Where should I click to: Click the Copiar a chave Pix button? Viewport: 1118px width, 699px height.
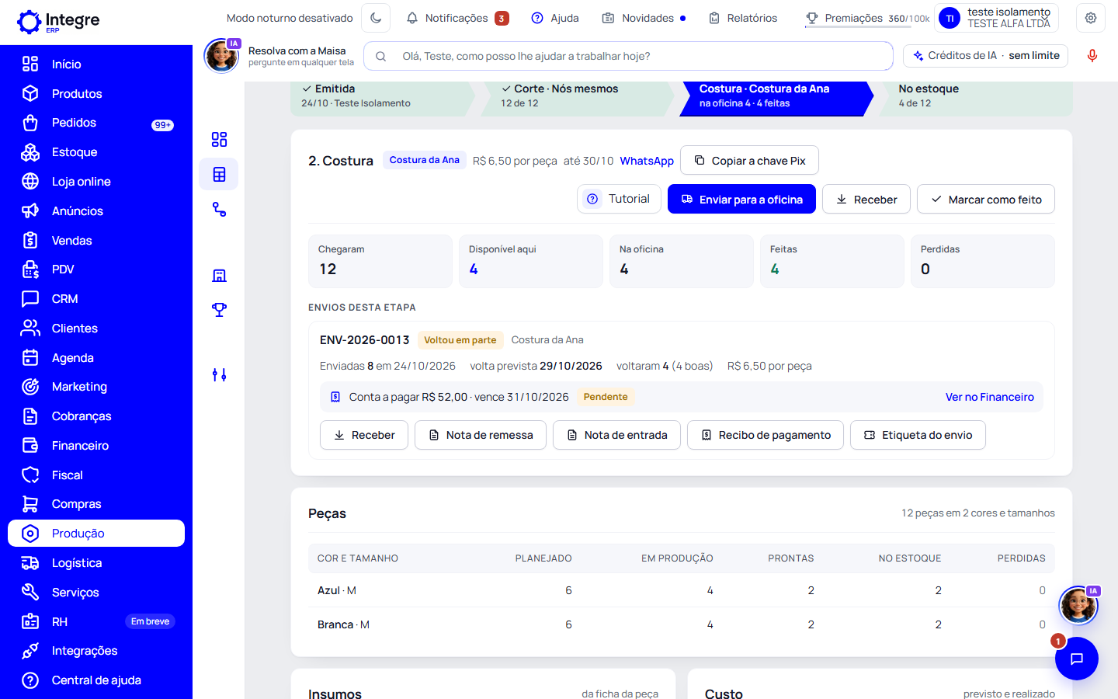point(749,161)
